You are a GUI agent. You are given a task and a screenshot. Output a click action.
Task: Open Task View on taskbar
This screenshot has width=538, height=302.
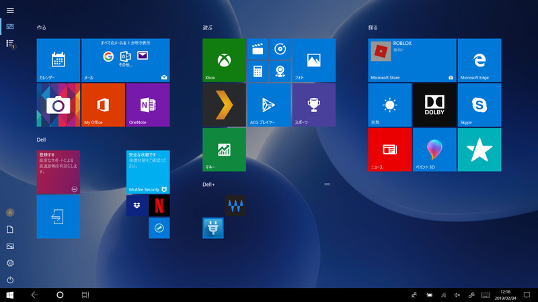point(85,295)
